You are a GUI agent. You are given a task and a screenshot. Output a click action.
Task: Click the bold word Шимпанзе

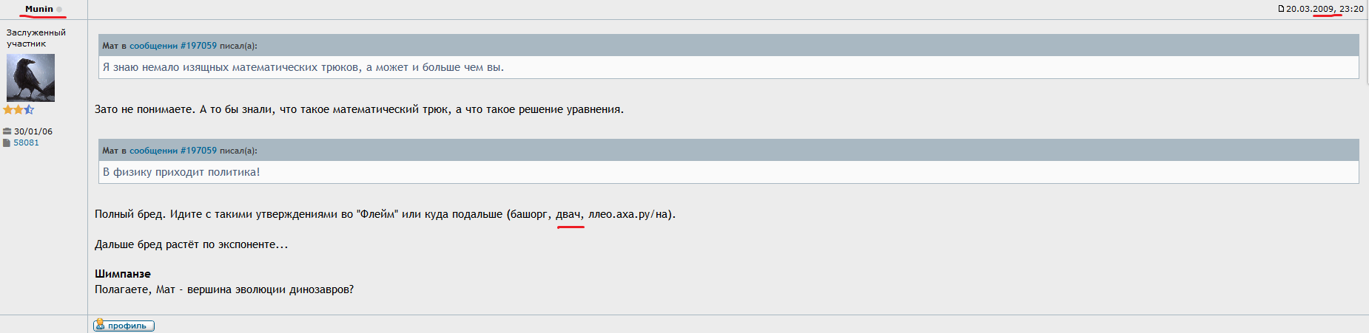pyautogui.click(x=123, y=274)
